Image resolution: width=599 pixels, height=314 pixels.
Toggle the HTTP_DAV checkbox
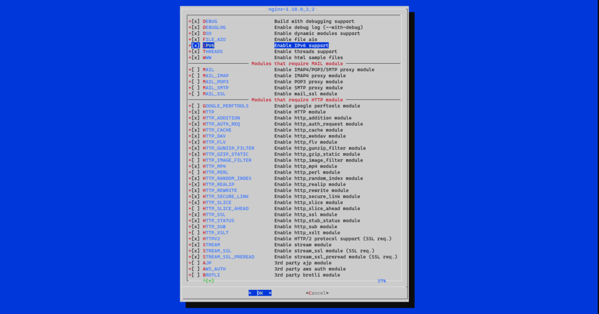point(195,136)
